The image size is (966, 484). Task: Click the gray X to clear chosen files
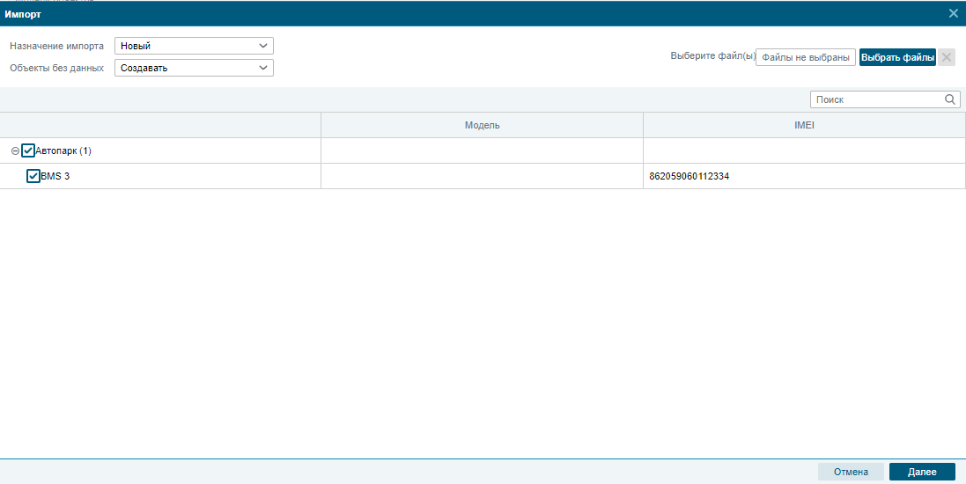pos(947,57)
